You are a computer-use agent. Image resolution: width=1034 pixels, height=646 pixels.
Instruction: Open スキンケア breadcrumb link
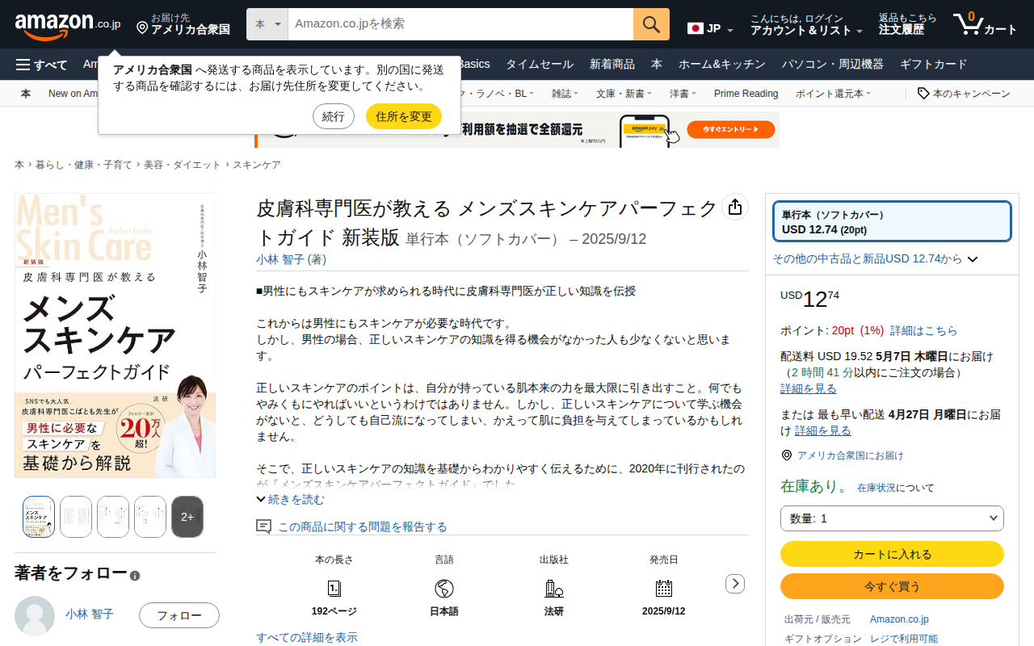(257, 165)
